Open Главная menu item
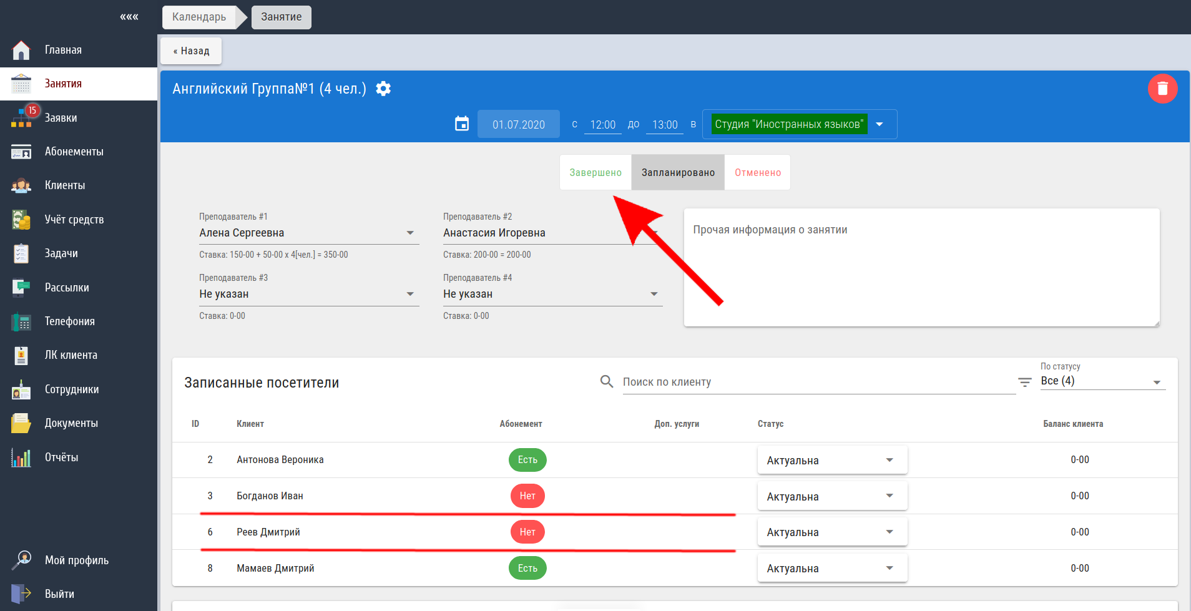 (x=79, y=50)
